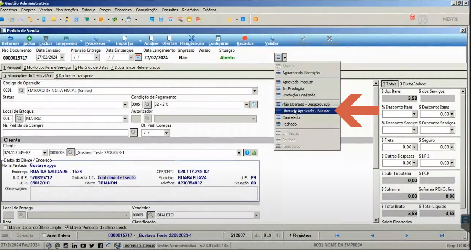Toggle the Auto-Salvar checkbox
The height and width of the screenshot is (250, 471).
tap(44, 235)
